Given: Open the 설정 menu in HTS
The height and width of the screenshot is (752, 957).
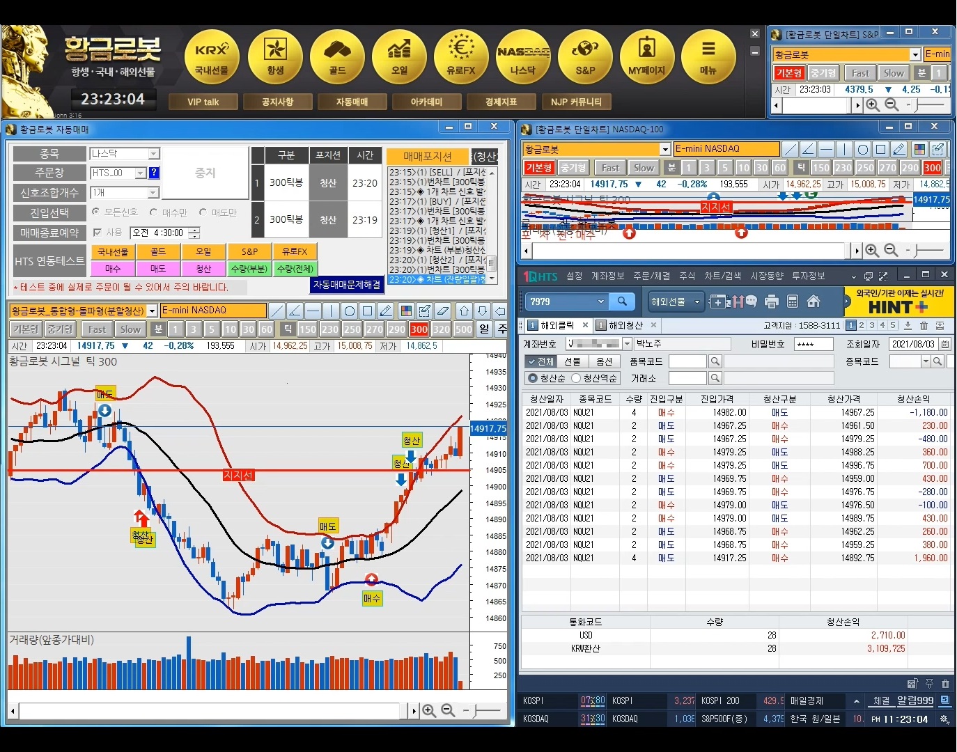Looking at the screenshot, I should tap(575, 276).
